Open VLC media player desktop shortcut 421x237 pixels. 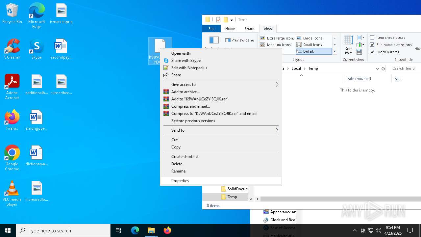point(12,194)
